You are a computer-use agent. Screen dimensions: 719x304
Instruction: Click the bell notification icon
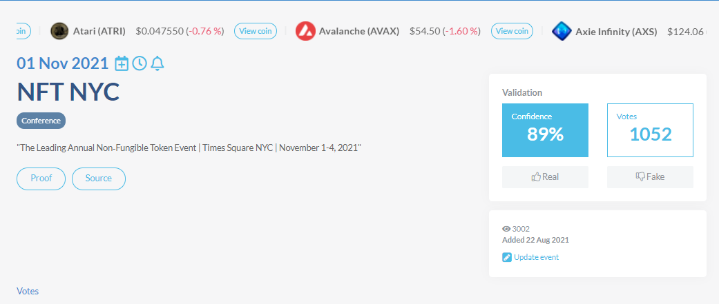[157, 63]
